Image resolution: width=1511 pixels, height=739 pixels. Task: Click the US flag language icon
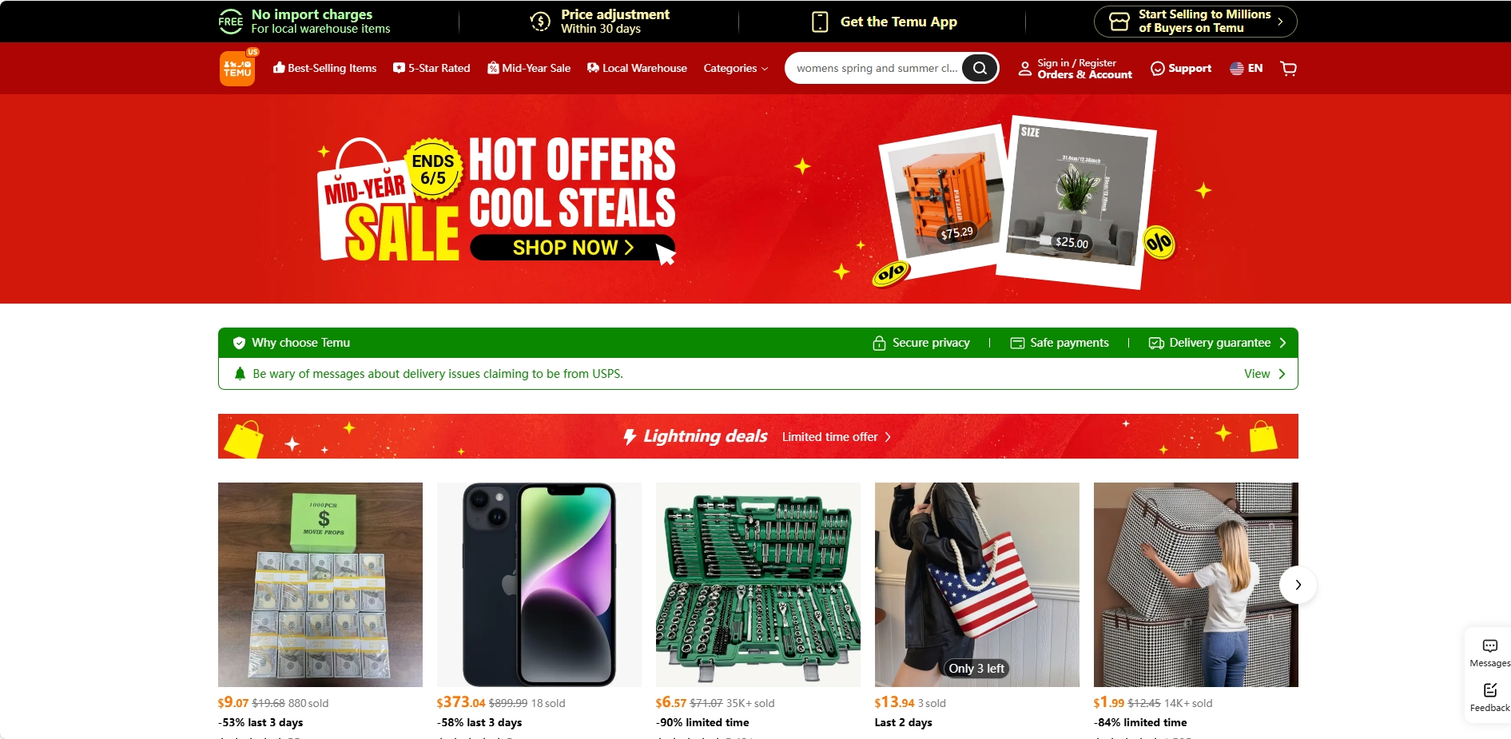click(1236, 69)
